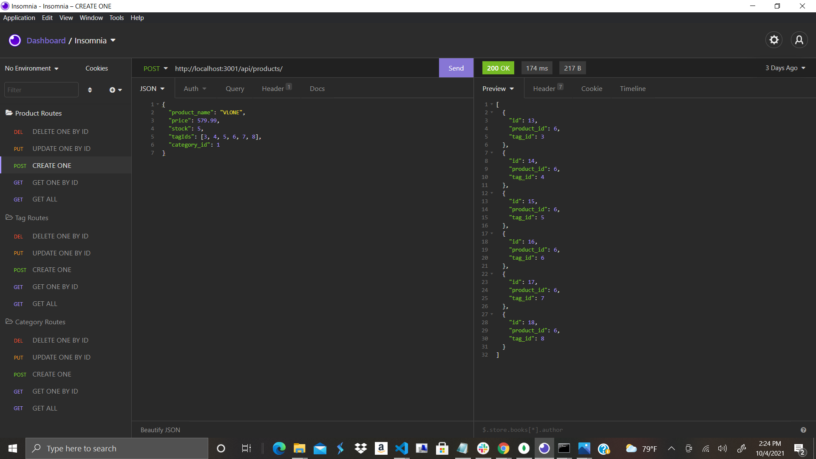Open the settings gear icon

tap(774, 40)
